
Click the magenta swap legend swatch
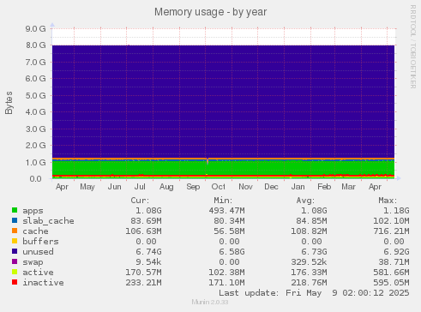[x=15, y=261]
